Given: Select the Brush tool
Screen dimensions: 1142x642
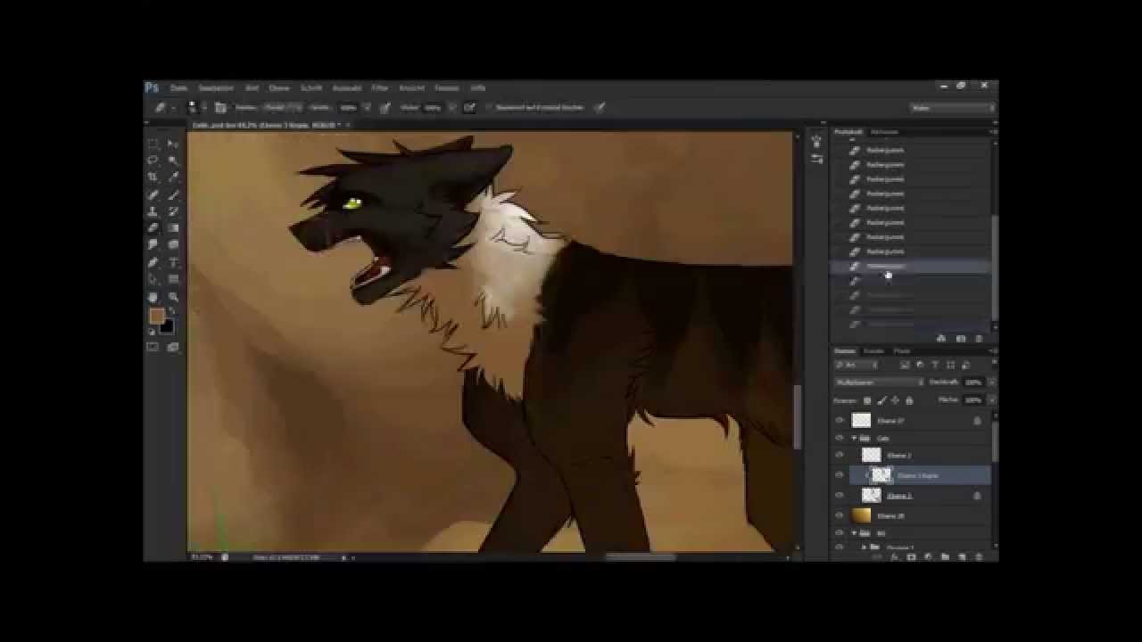Looking at the screenshot, I should click(x=173, y=194).
